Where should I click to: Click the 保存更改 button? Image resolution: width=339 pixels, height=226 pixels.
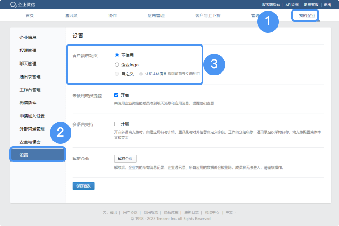[x=84, y=186]
